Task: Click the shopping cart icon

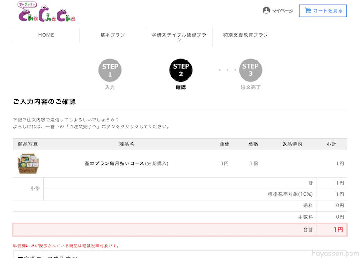Action: point(308,10)
